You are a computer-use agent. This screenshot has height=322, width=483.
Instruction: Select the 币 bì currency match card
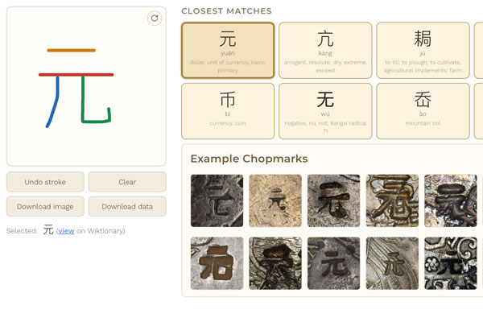pos(228,111)
